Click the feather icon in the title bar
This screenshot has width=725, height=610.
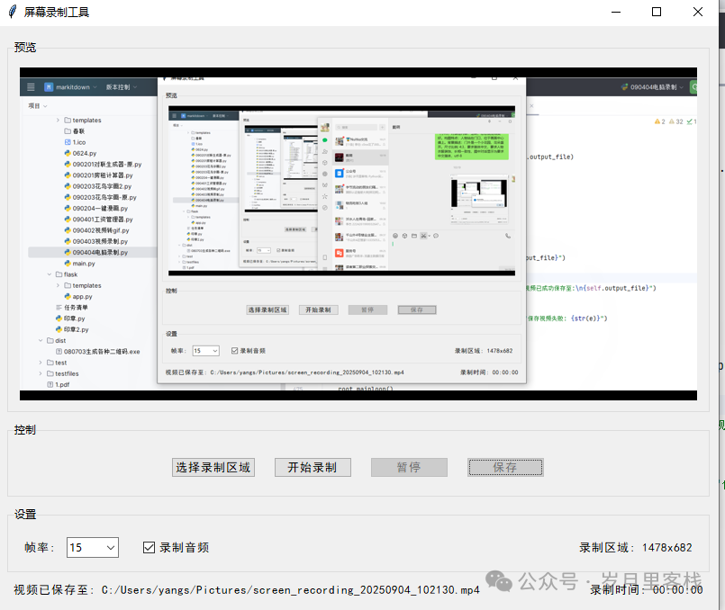point(13,12)
